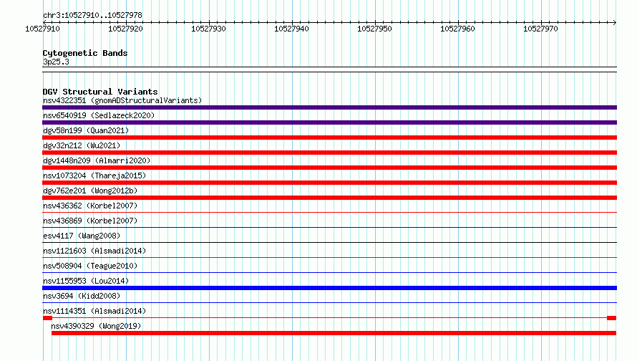Open variant nsv1114351 (Alsmadi2014)
Viewport: 637px width, 361px height.
point(94,311)
